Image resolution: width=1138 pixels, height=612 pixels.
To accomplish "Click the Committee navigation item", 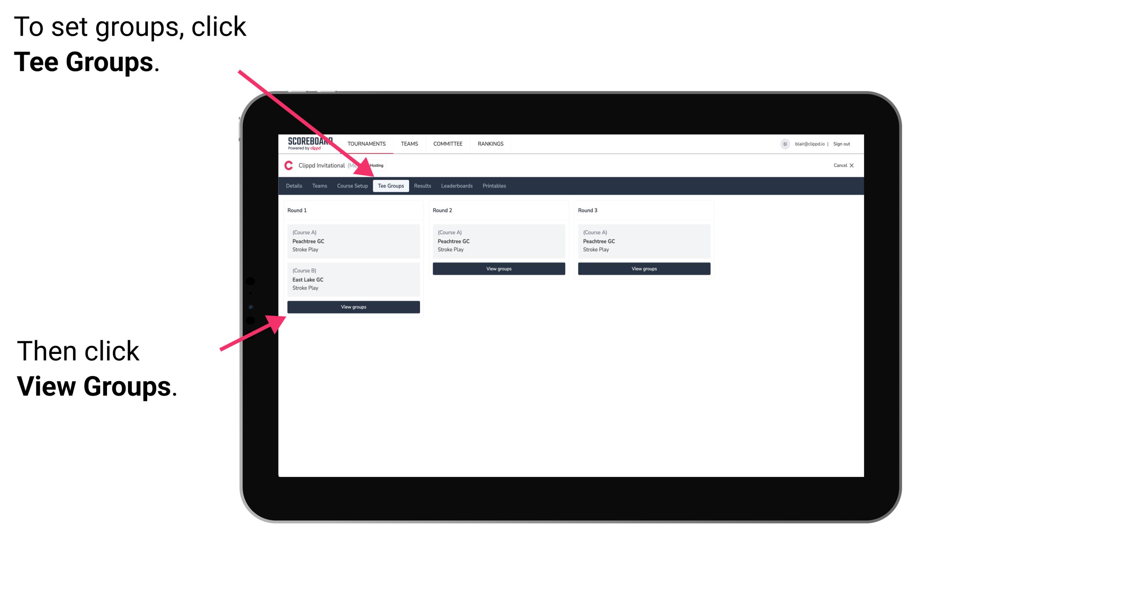I will (x=448, y=143).
